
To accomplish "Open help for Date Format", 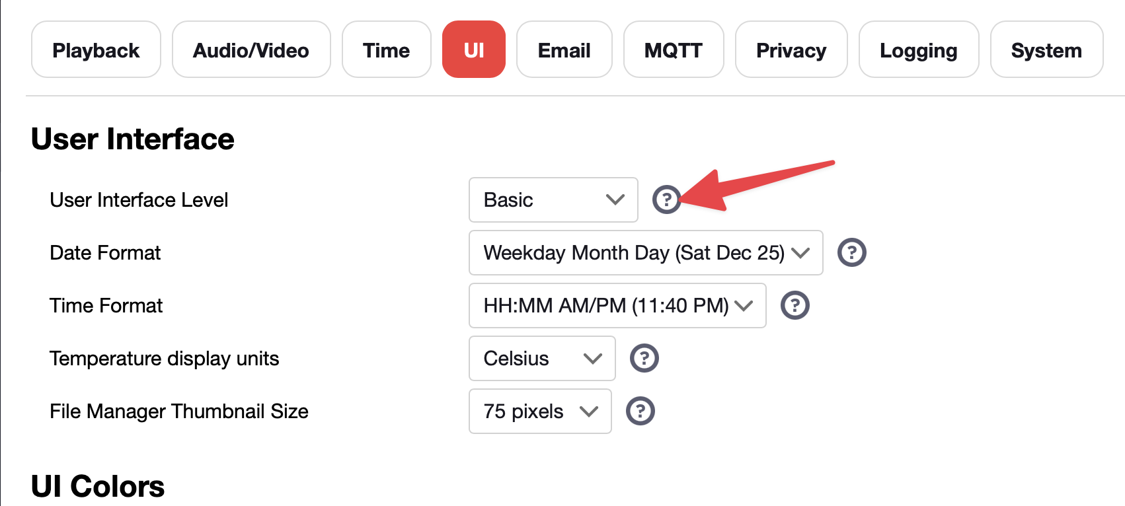I will (x=851, y=252).
